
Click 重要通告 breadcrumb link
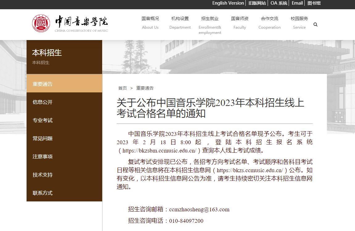click(145, 88)
